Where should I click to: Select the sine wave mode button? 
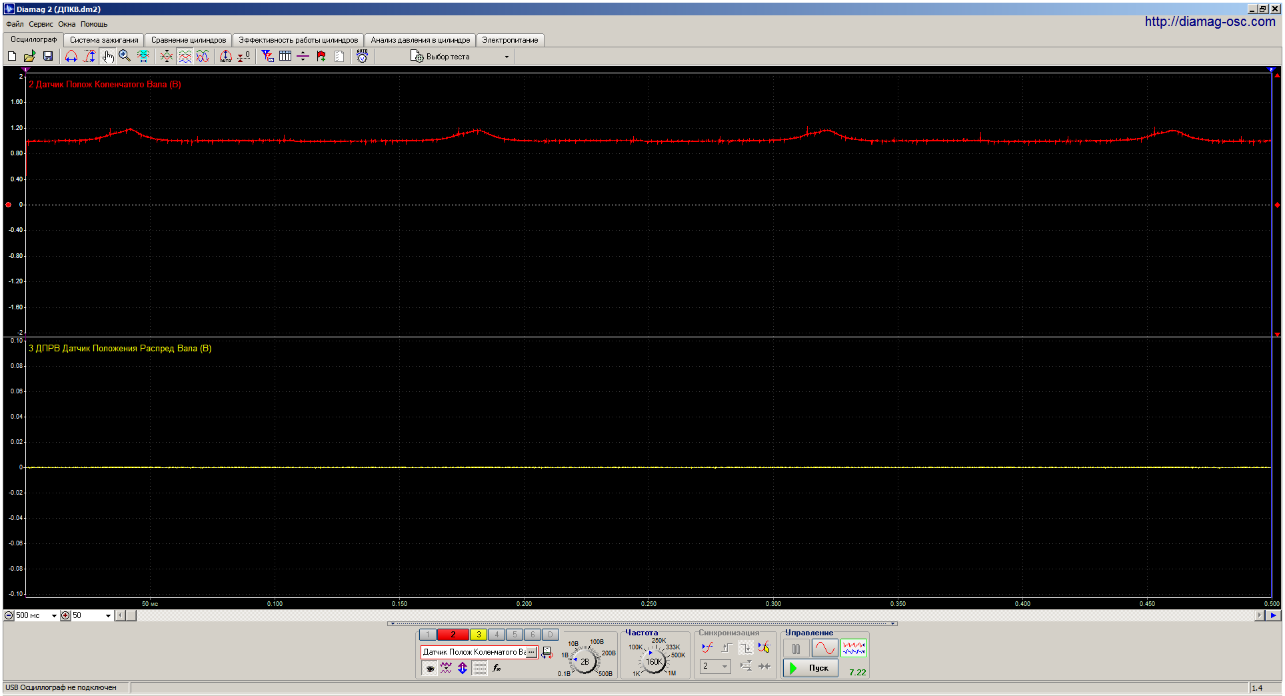[x=824, y=648]
